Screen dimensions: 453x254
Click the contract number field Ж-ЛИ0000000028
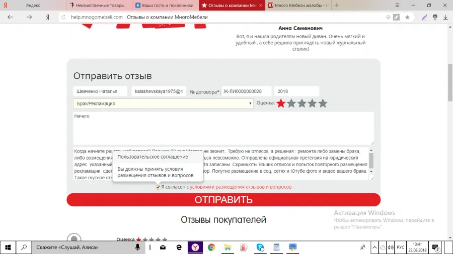[247, 91]
